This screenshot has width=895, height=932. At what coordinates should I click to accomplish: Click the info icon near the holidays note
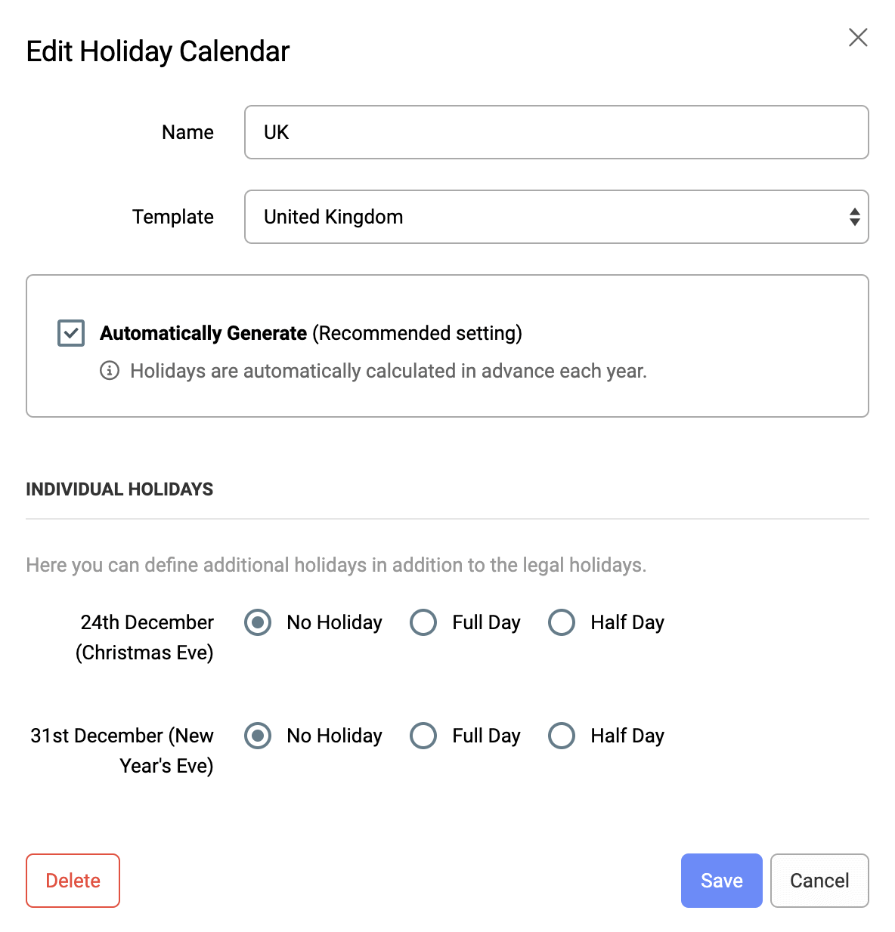(x=110, y=371)
